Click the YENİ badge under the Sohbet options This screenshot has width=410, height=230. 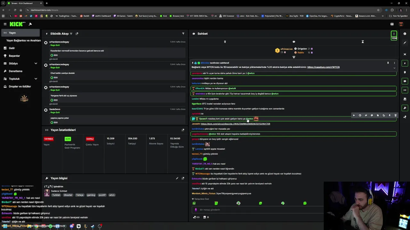[394, 38]
